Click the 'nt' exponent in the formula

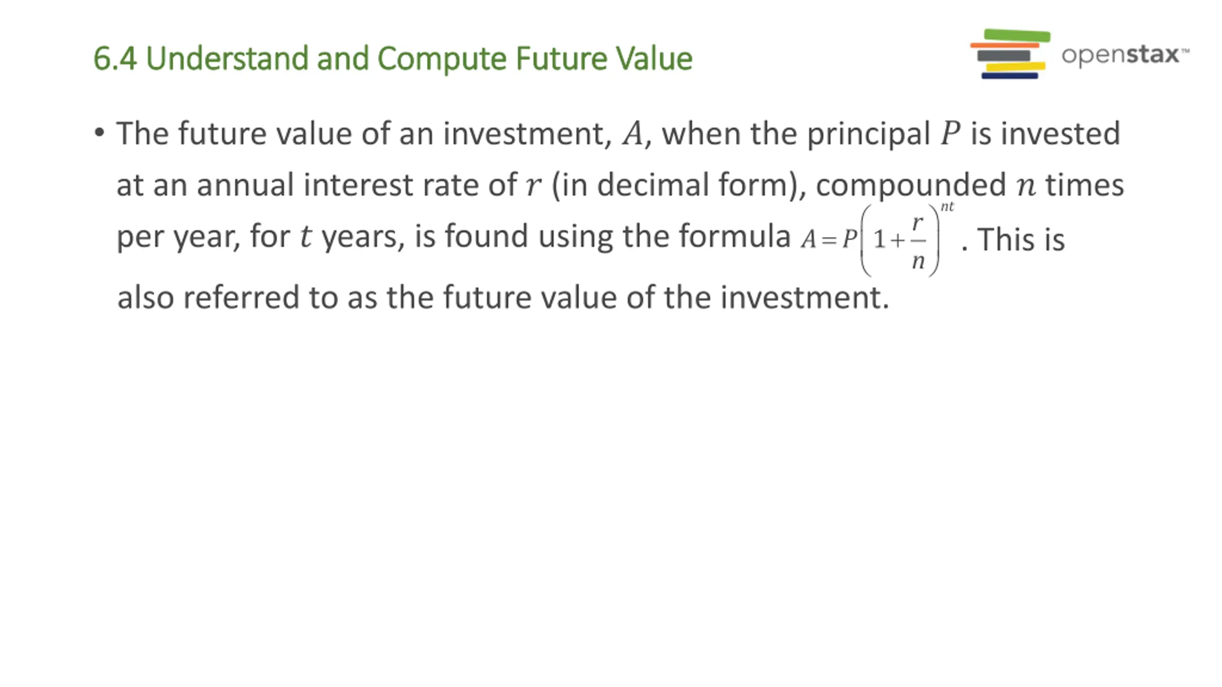947,206
